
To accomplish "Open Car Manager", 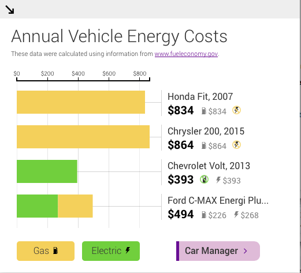I will (218, 251).
